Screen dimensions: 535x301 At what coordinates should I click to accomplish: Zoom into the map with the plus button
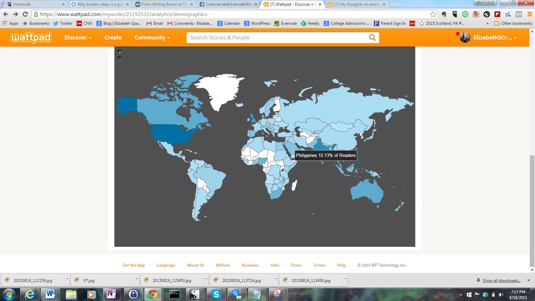pos(120,53)
